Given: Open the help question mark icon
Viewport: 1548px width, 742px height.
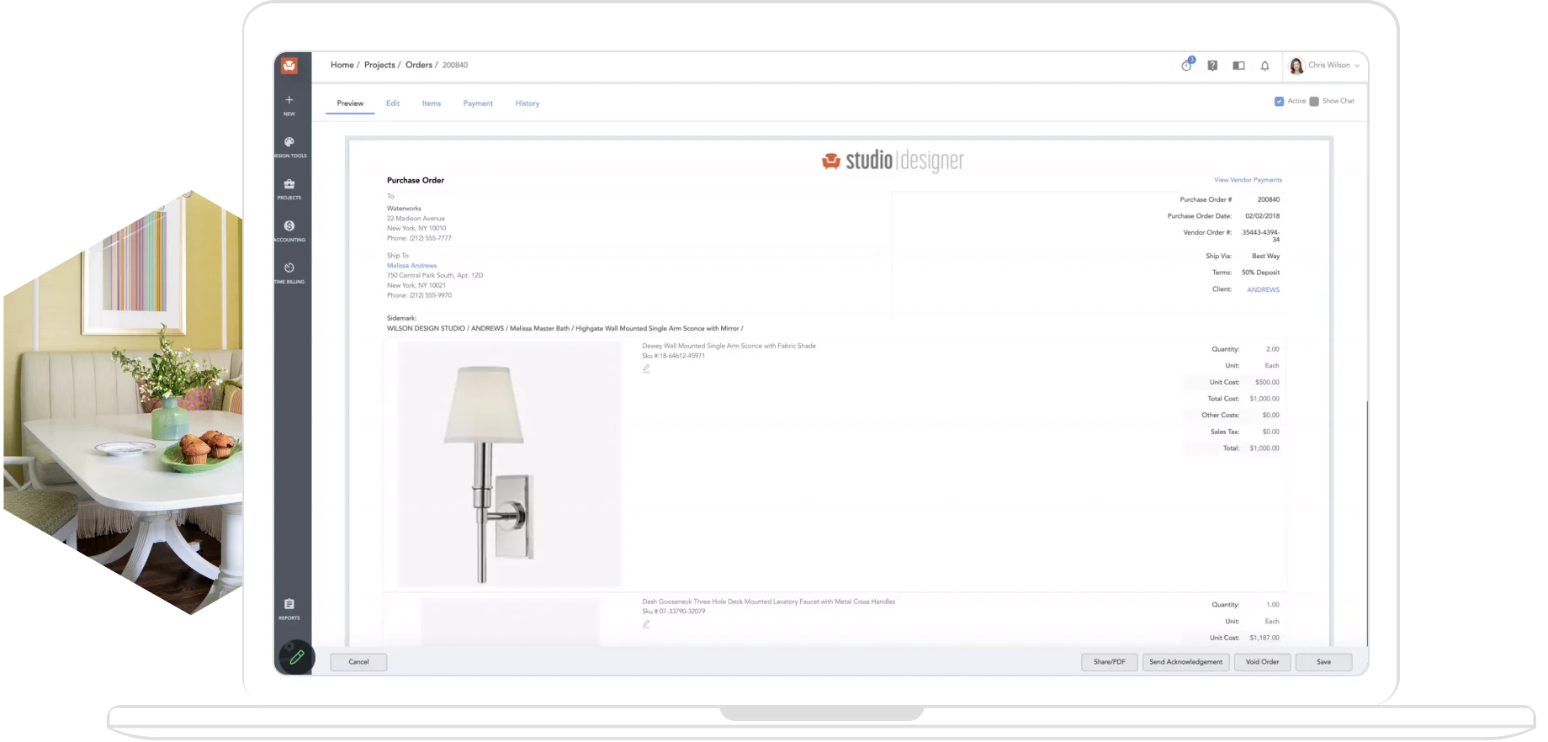Looking at the screenshot, I should [1212, 66].
